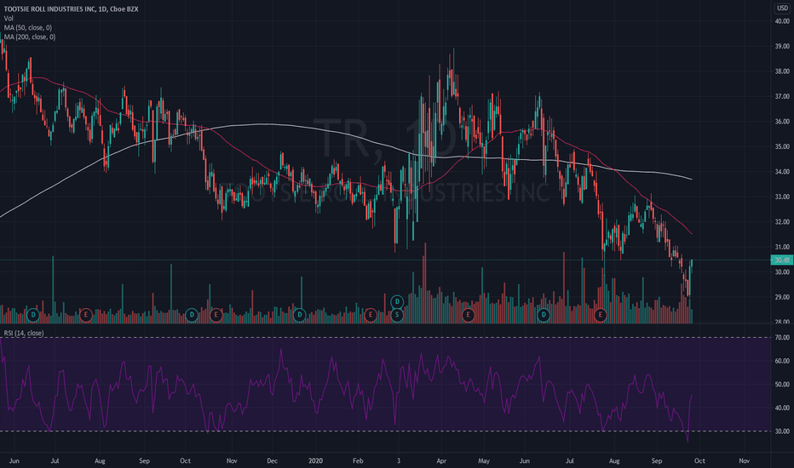Open the earnings marker in late April 2020
Image resolution: width=794 pixels, height=468 pixels.
468,315
